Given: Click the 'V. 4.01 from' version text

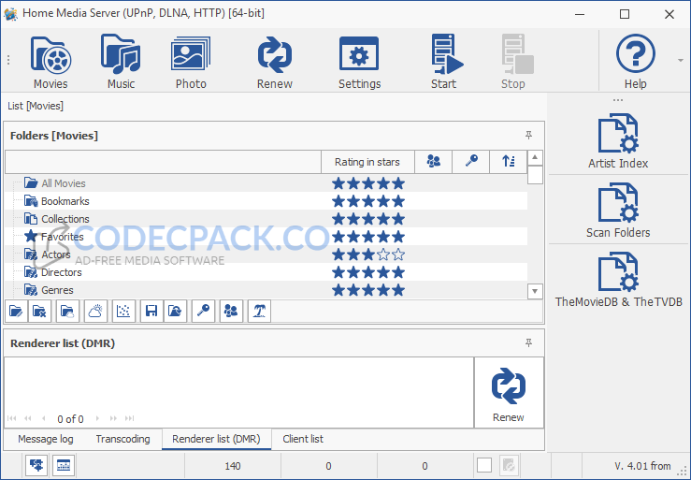Looking at the screenshot, I should click(x=642, y=466).
